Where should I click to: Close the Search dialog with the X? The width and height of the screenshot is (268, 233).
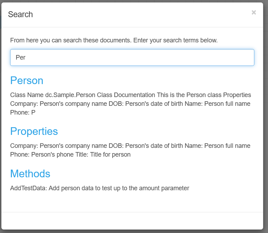254,13
